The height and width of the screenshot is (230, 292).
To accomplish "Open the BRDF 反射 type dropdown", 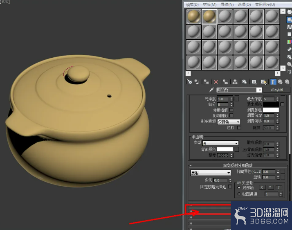I will 210,173.
